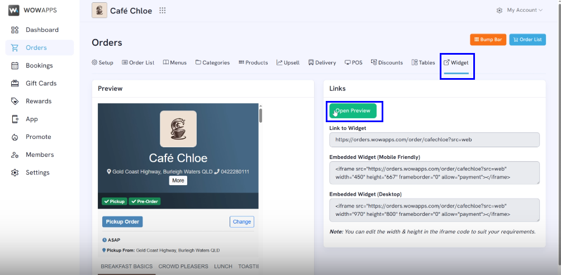Select the LUNCH category in preview
Viewport: 561px width, 275px height.
[224, 267]
